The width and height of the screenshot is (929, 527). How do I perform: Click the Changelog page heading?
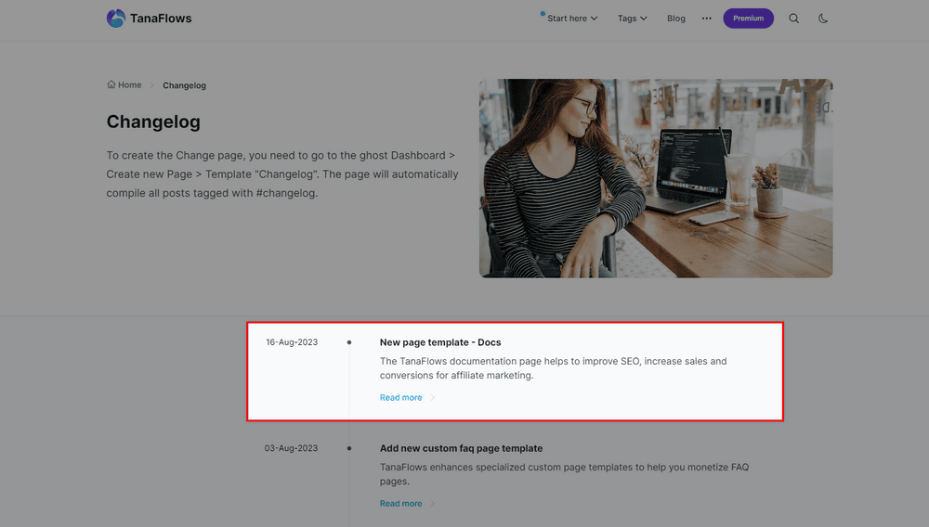[153, 122]
